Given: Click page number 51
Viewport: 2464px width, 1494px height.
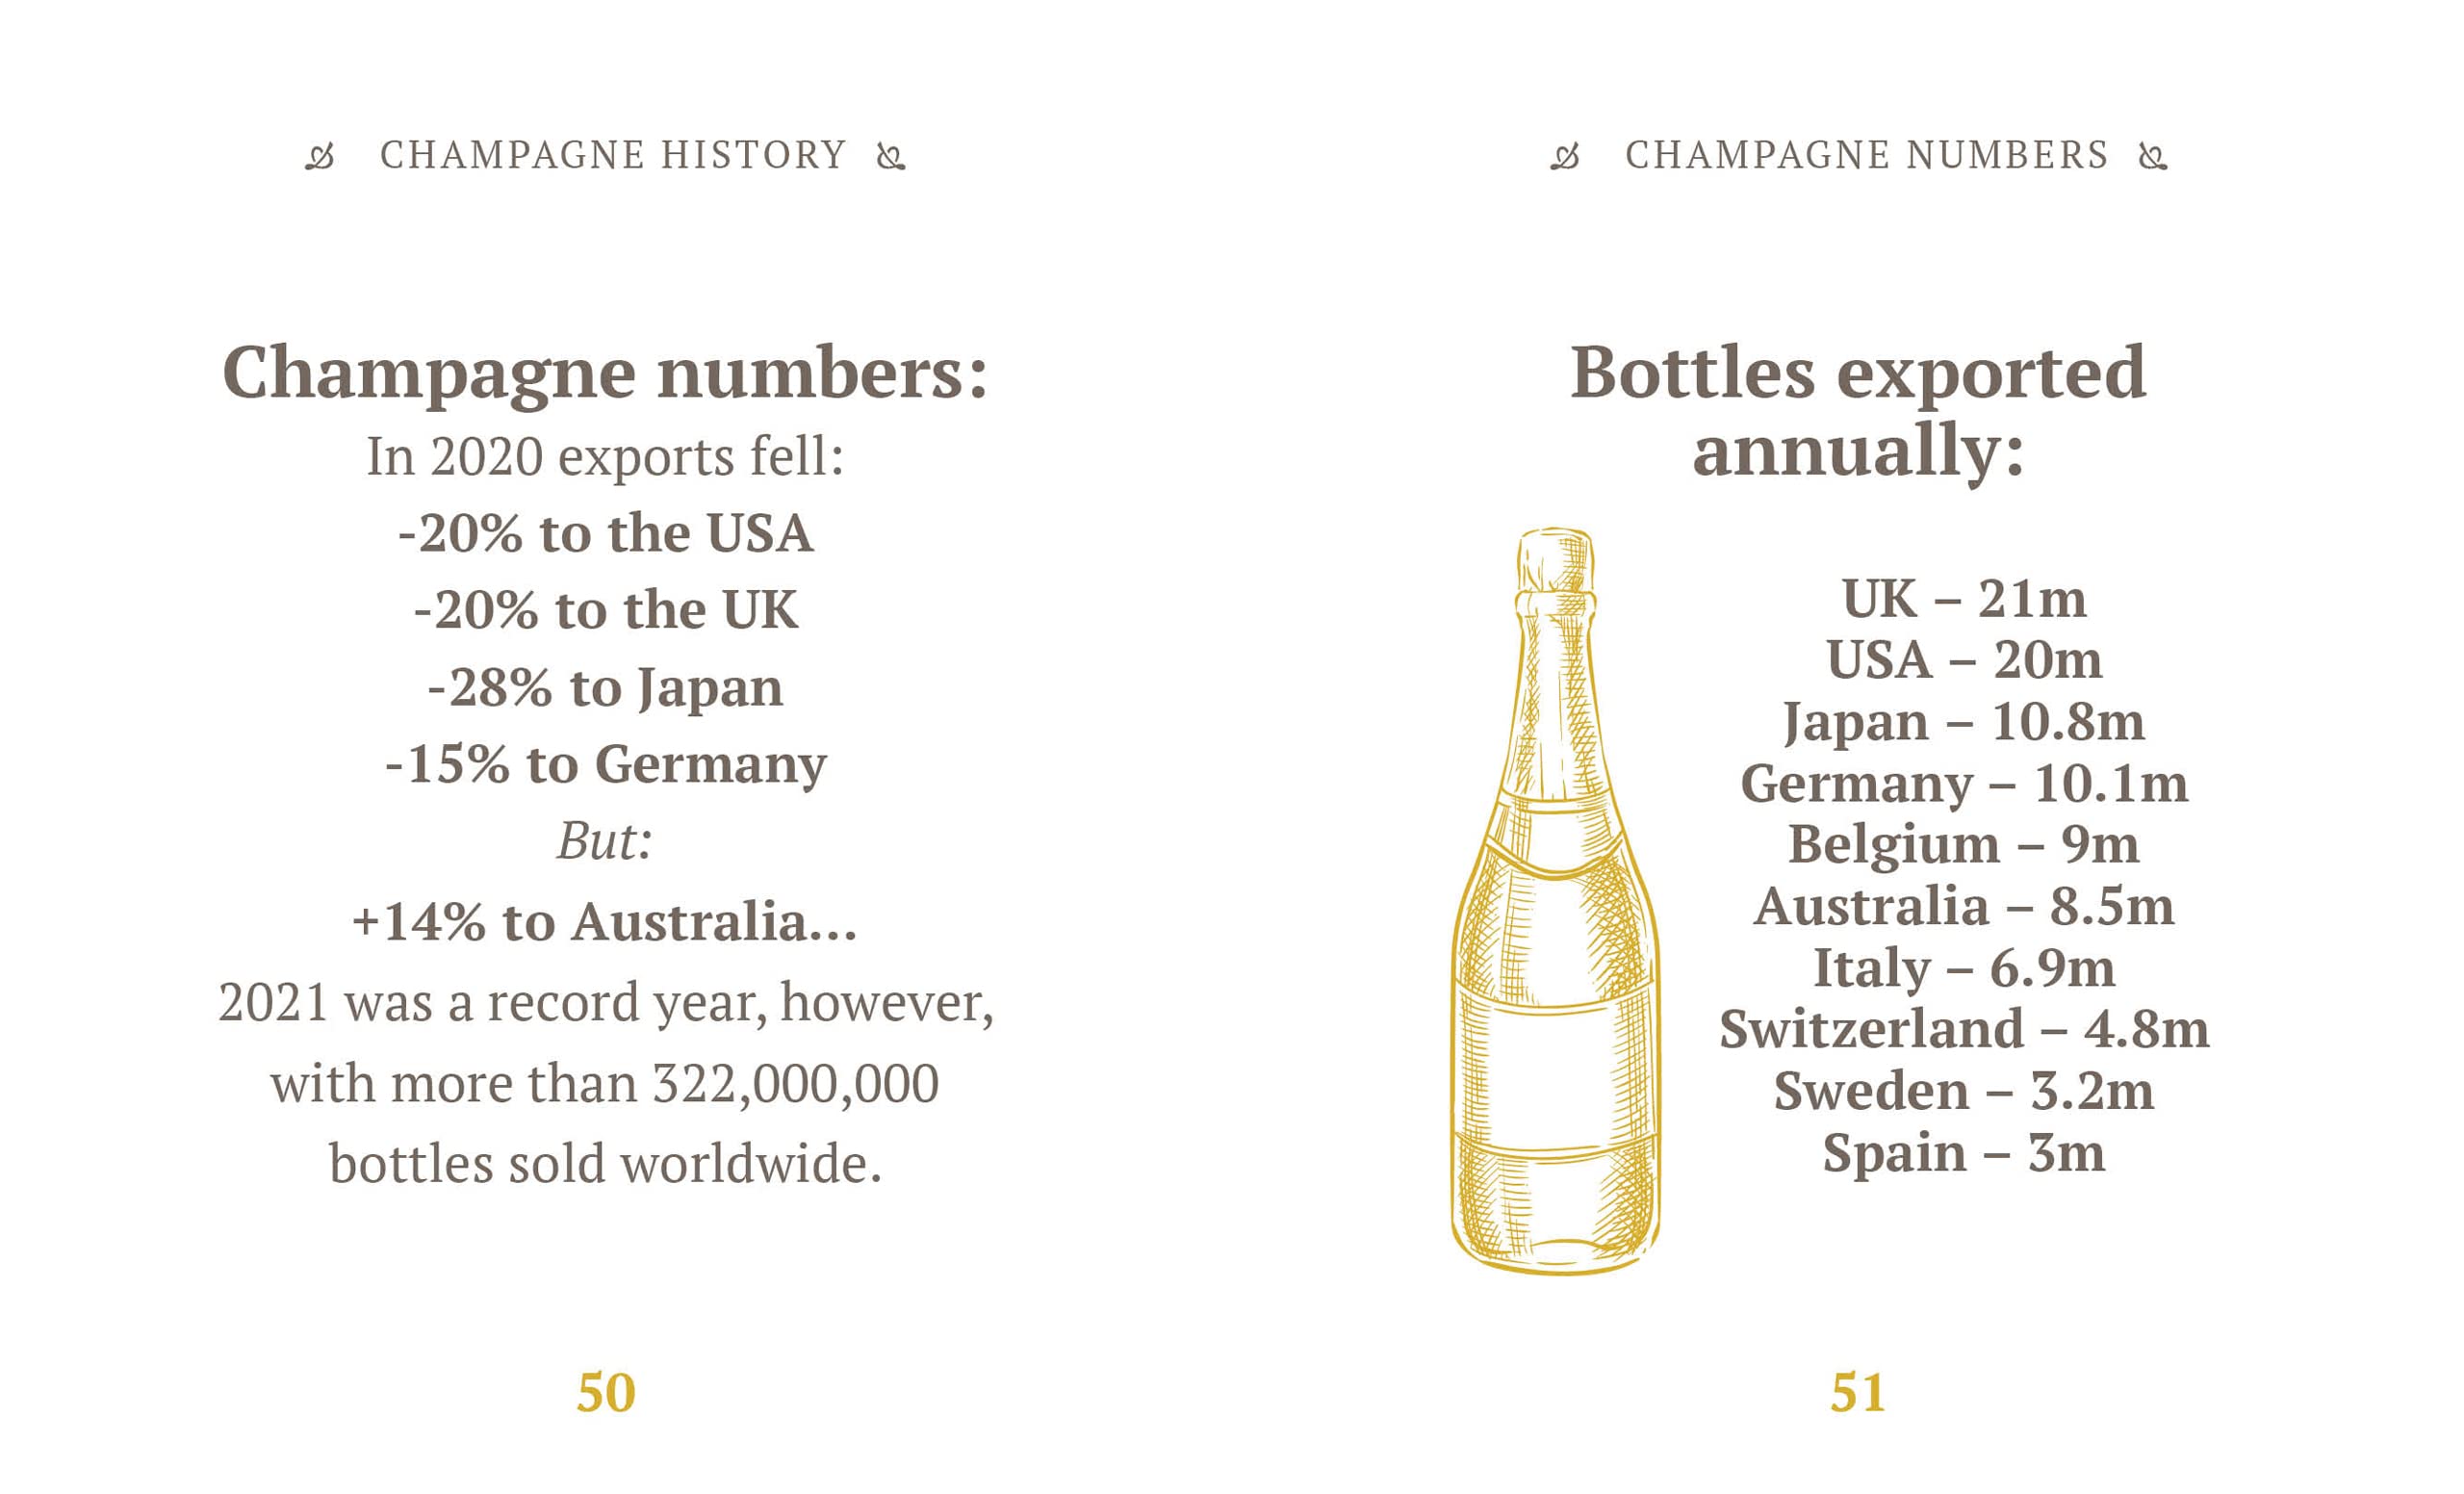Looking at the screenshot, I should point(1857,1392).
